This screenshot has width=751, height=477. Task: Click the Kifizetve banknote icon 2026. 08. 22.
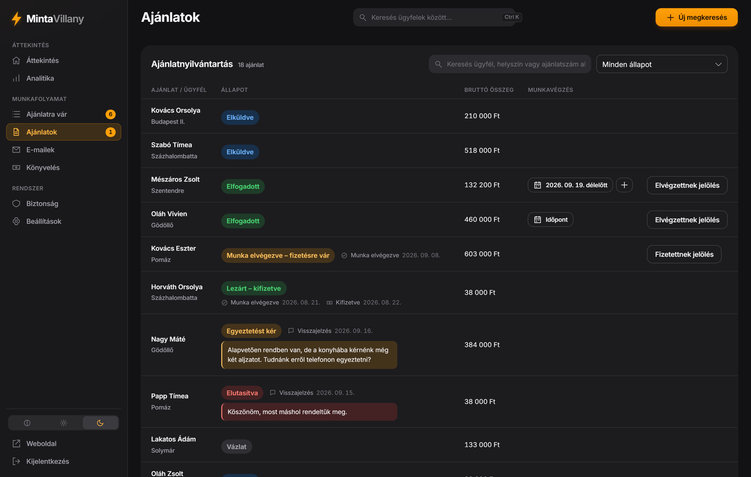coord(330,303)
